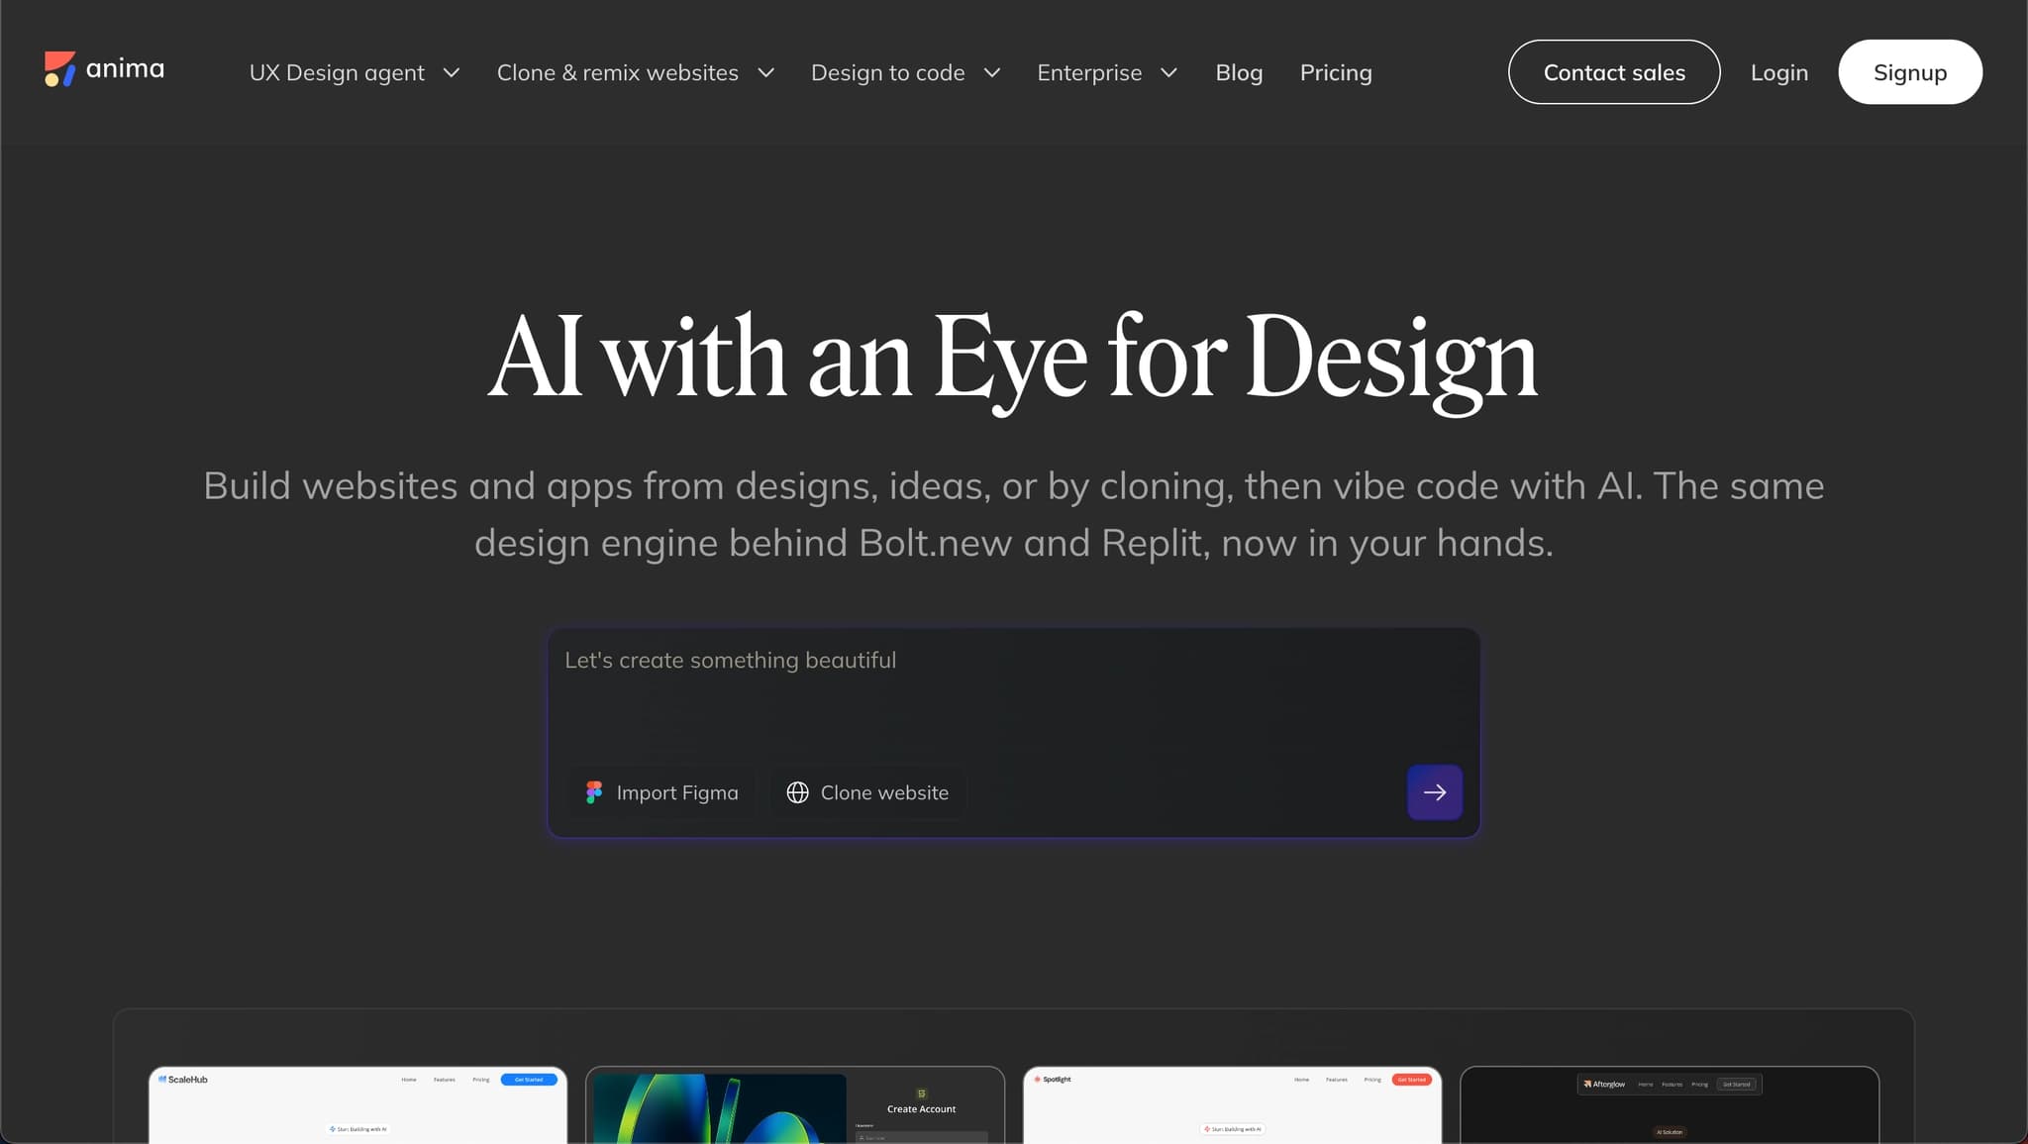Click the Figma icon in prompt box

point(594,792)
